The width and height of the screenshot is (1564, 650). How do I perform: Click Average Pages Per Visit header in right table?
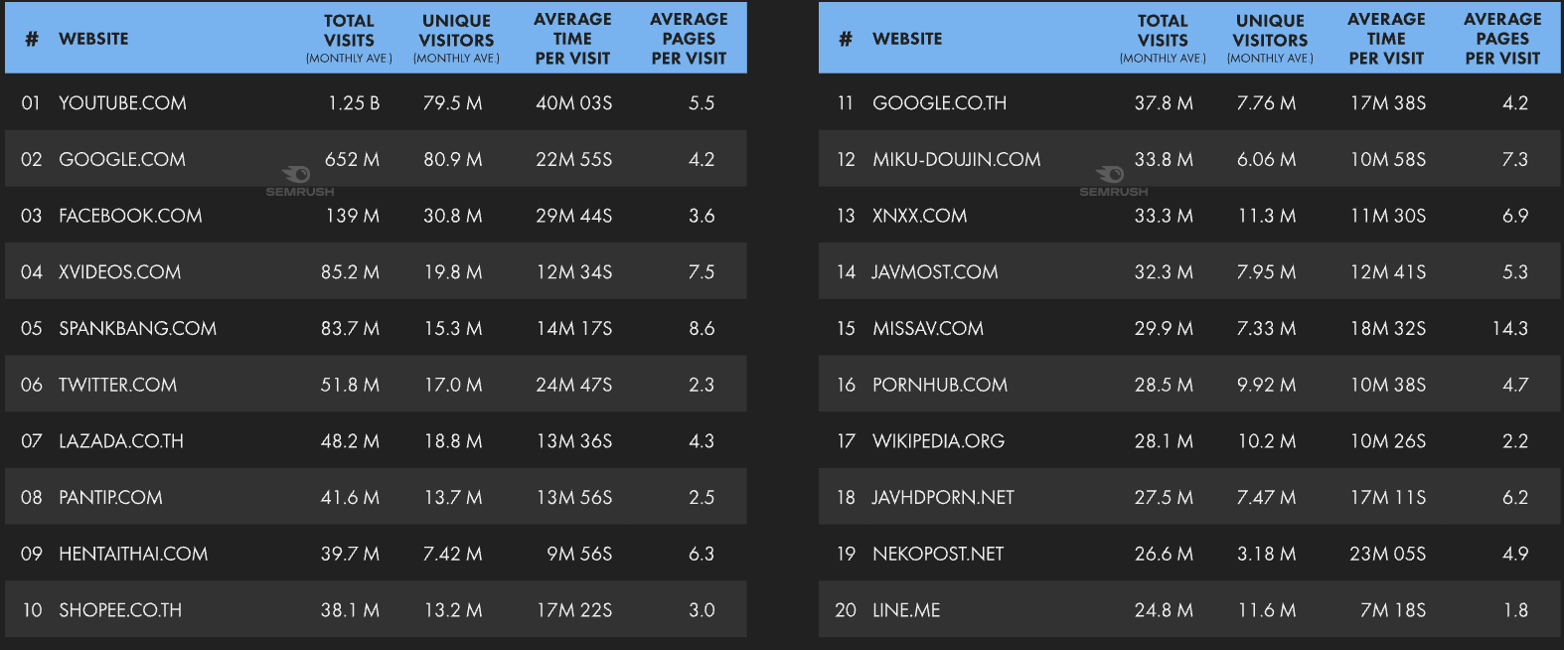1502,39
